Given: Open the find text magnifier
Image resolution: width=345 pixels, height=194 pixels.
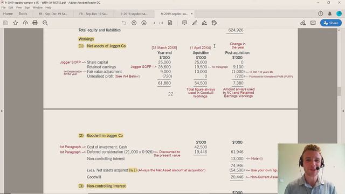Looking at the screenshot, I should (45, 23).
